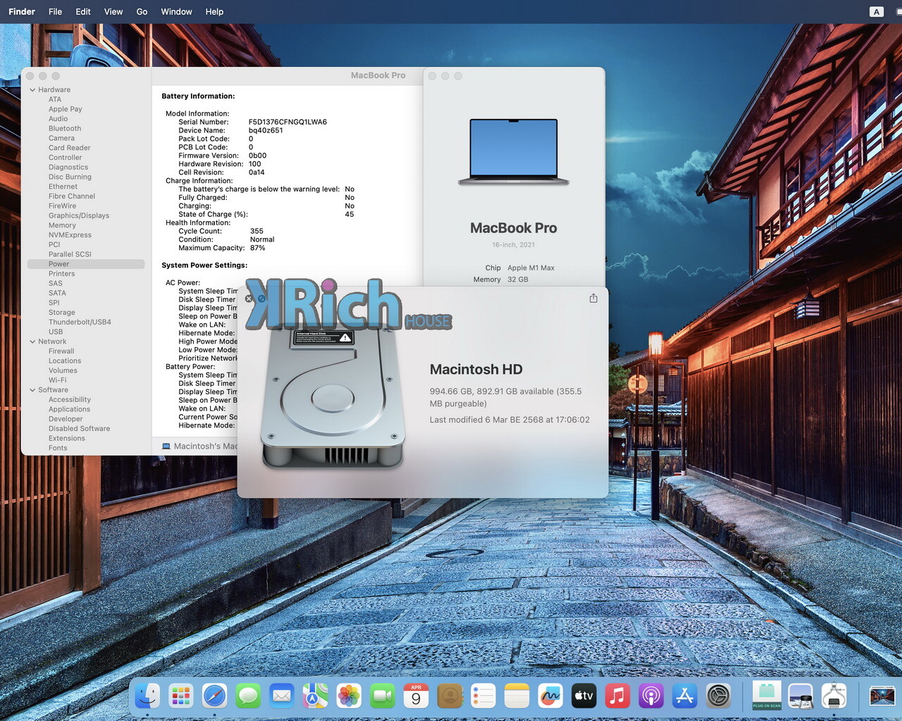Screen dimensions: 902x721
Task: Open Launchpad in the Dock
Action: tap(181, 696)
